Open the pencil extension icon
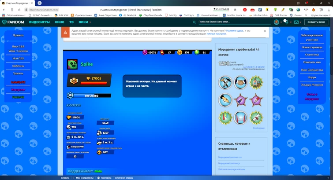 click(283, 10)
